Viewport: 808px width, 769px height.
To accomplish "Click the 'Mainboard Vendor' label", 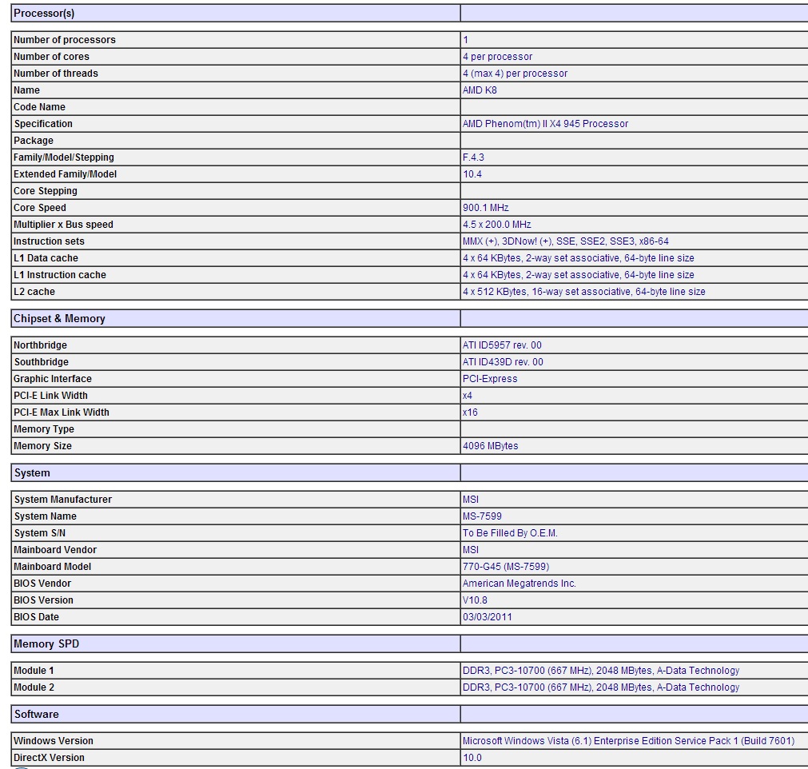I will click(x=55, y=550).
